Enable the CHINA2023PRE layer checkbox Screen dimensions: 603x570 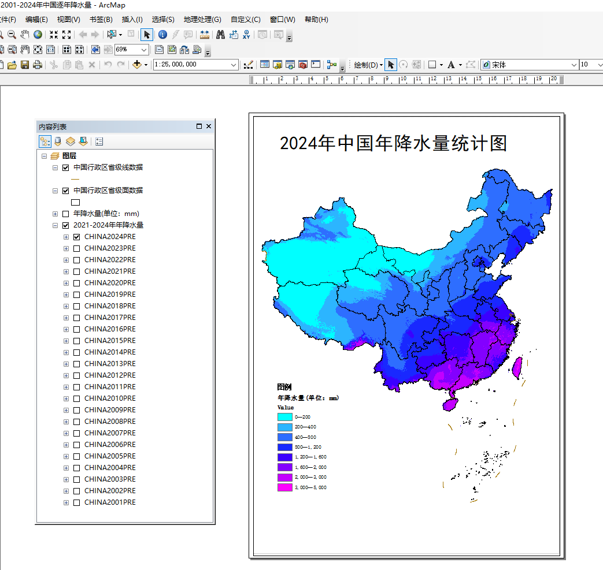(77, 248)
